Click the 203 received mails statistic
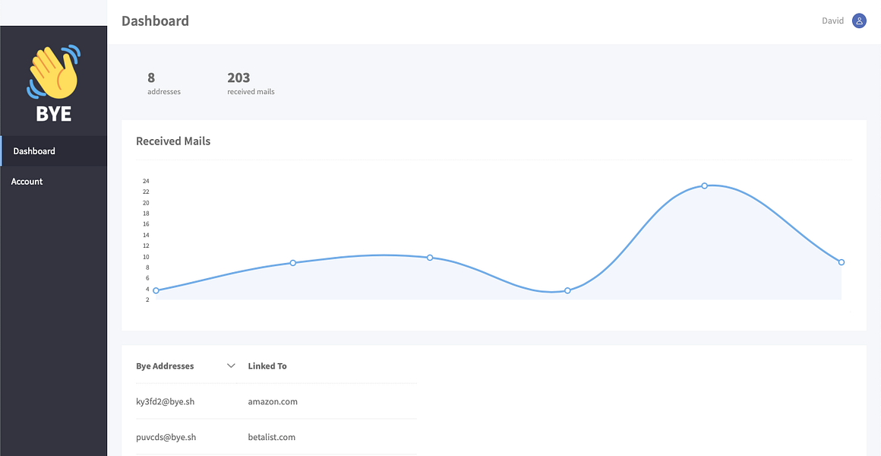Image resolution: width=881 pixels, height=456 pixels. click(251, 83)
